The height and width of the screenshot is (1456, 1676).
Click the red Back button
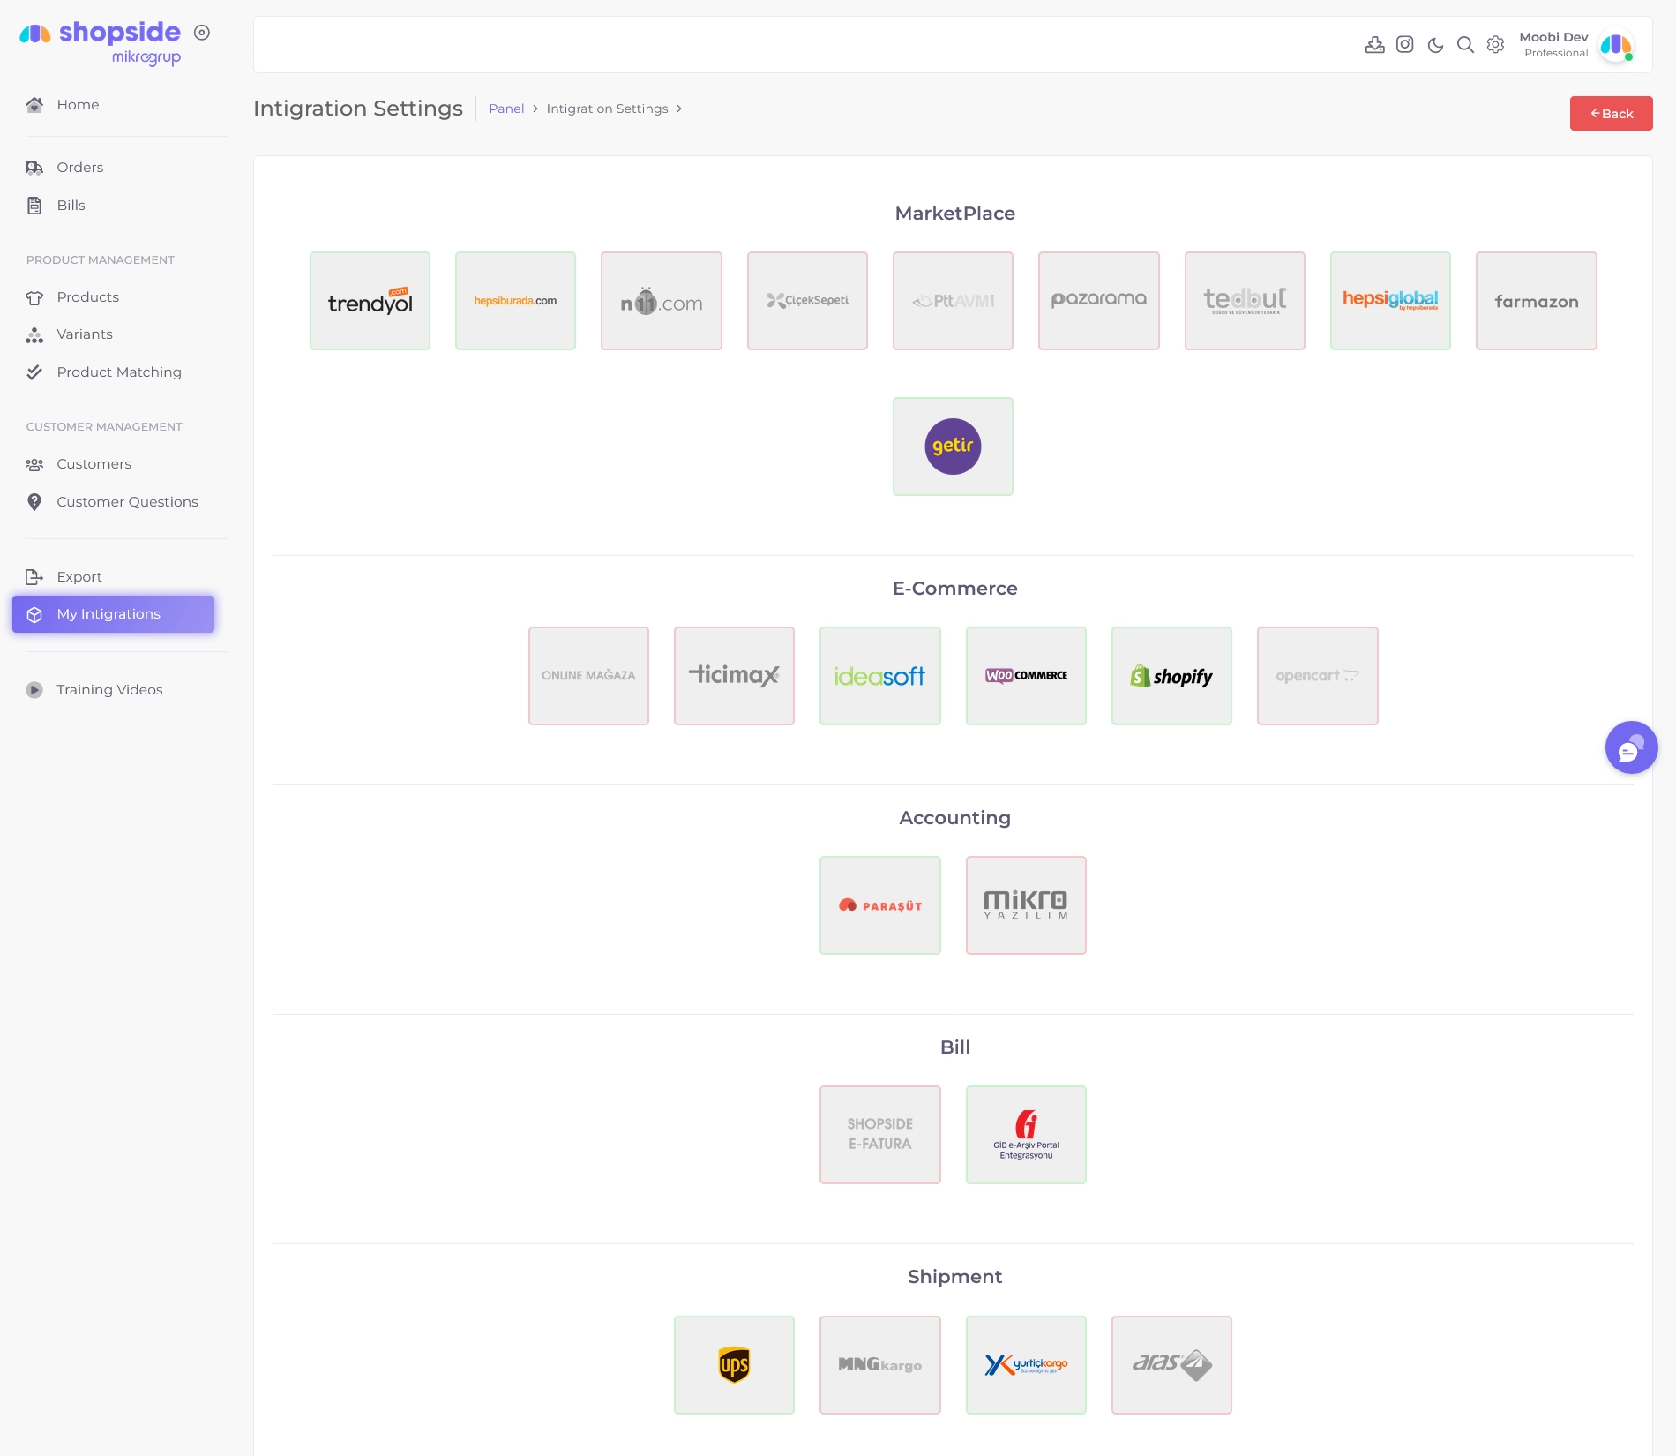[x=1611, y=114]
